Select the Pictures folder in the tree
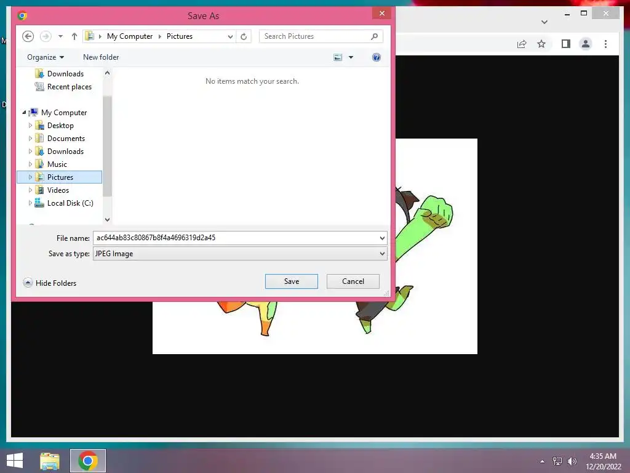 coord(60,177)
